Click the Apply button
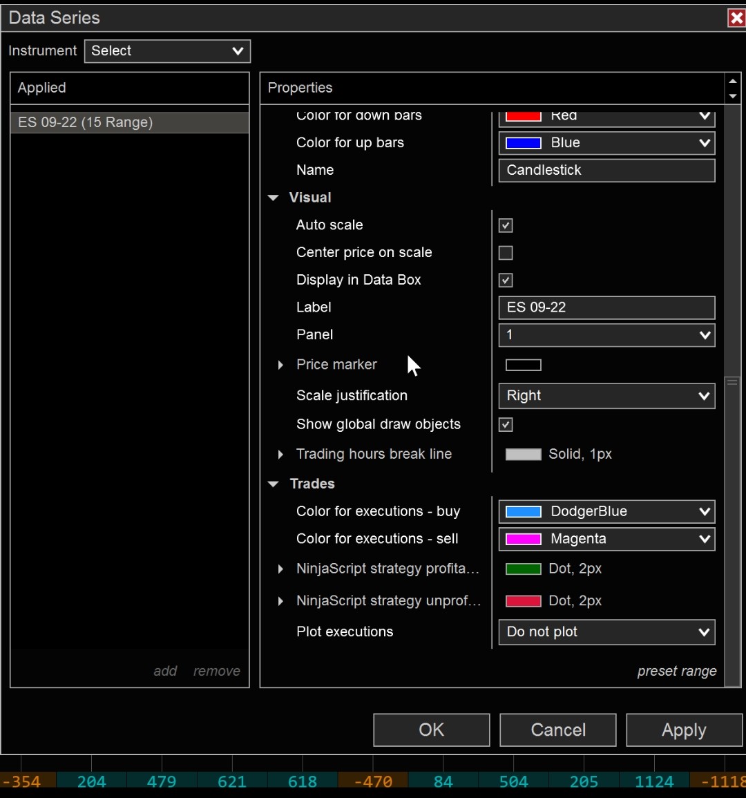This screenshot has height=798, width=746. click(x=684, y=730)
